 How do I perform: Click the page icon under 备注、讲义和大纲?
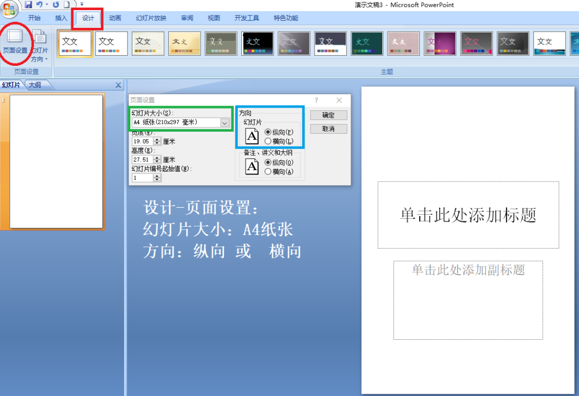(252, 166)
